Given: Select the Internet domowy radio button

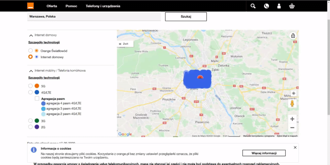Looking at the screenshot, I should [30, 57].
